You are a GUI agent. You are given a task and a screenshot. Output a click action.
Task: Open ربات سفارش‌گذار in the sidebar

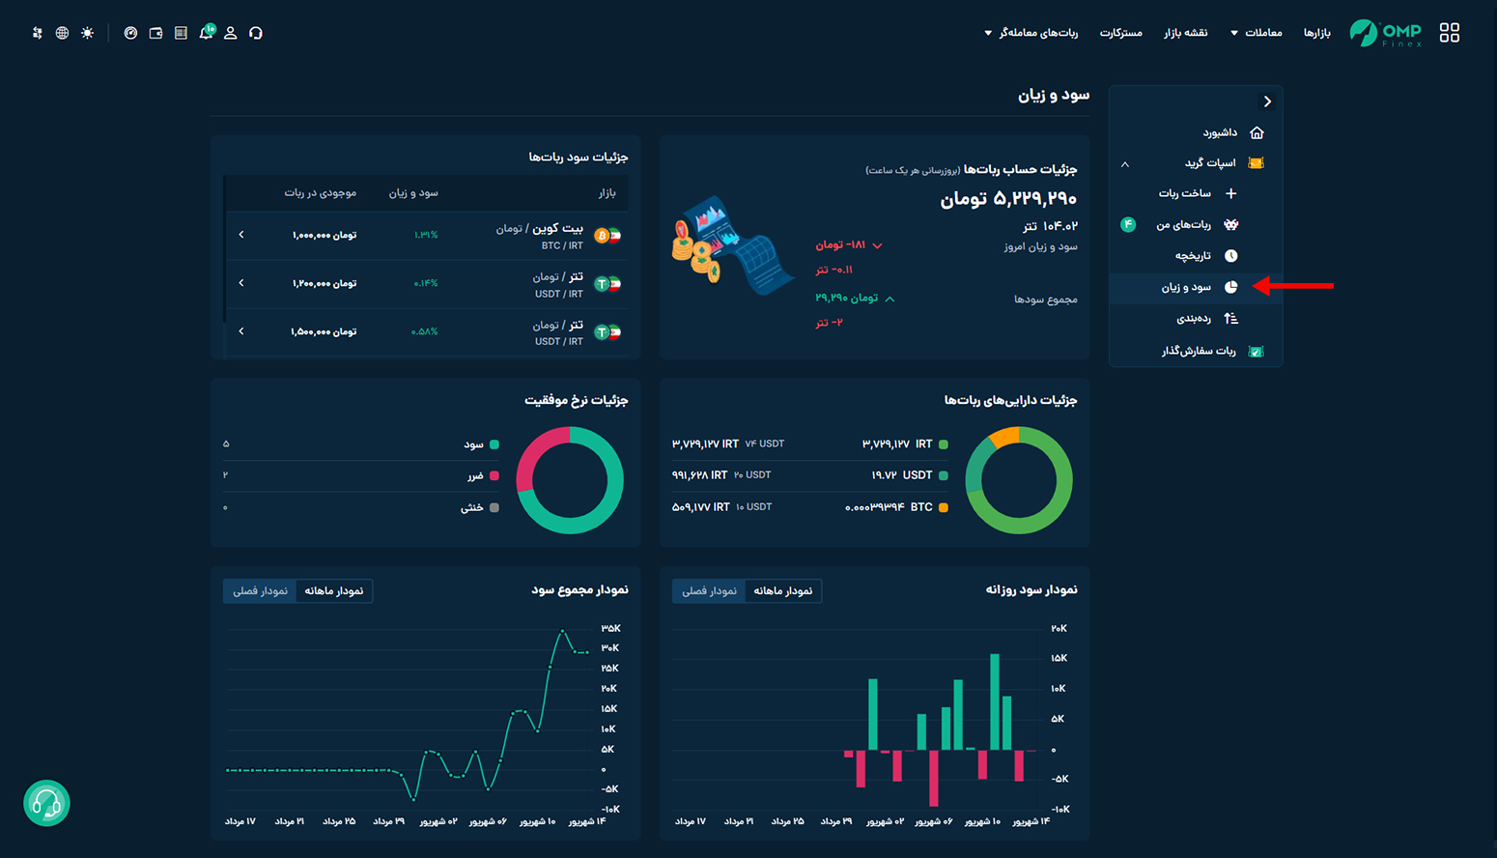1198,351
